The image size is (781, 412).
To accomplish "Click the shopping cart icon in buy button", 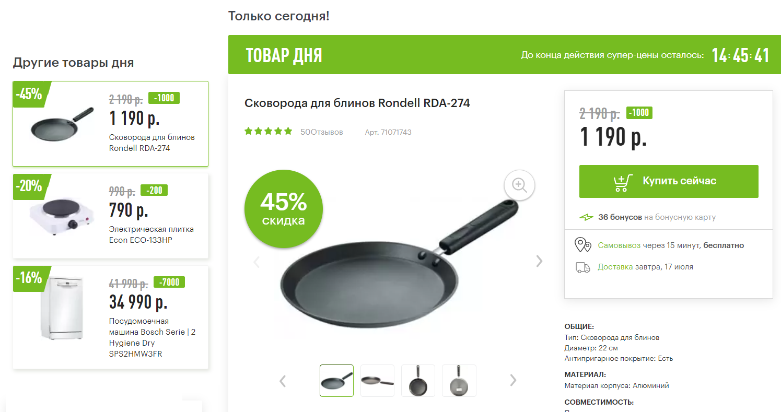I will coord(623,182).
